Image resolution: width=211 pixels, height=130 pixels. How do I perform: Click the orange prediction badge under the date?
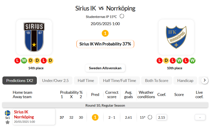[x=105, y=33]
